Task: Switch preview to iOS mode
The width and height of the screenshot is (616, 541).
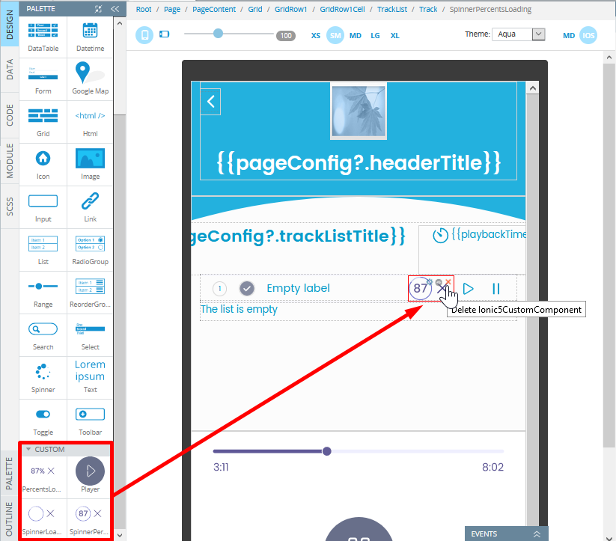Action: (588, 35)
